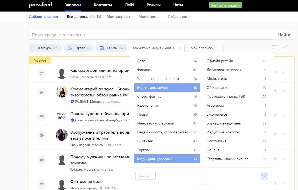
Task: Switch to the Мои ответы tab
Action: pos(149,17)
